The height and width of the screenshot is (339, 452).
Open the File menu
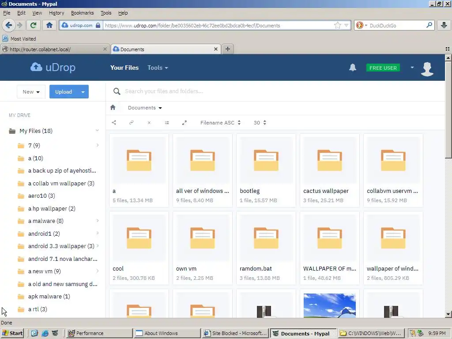click(7, 13)
